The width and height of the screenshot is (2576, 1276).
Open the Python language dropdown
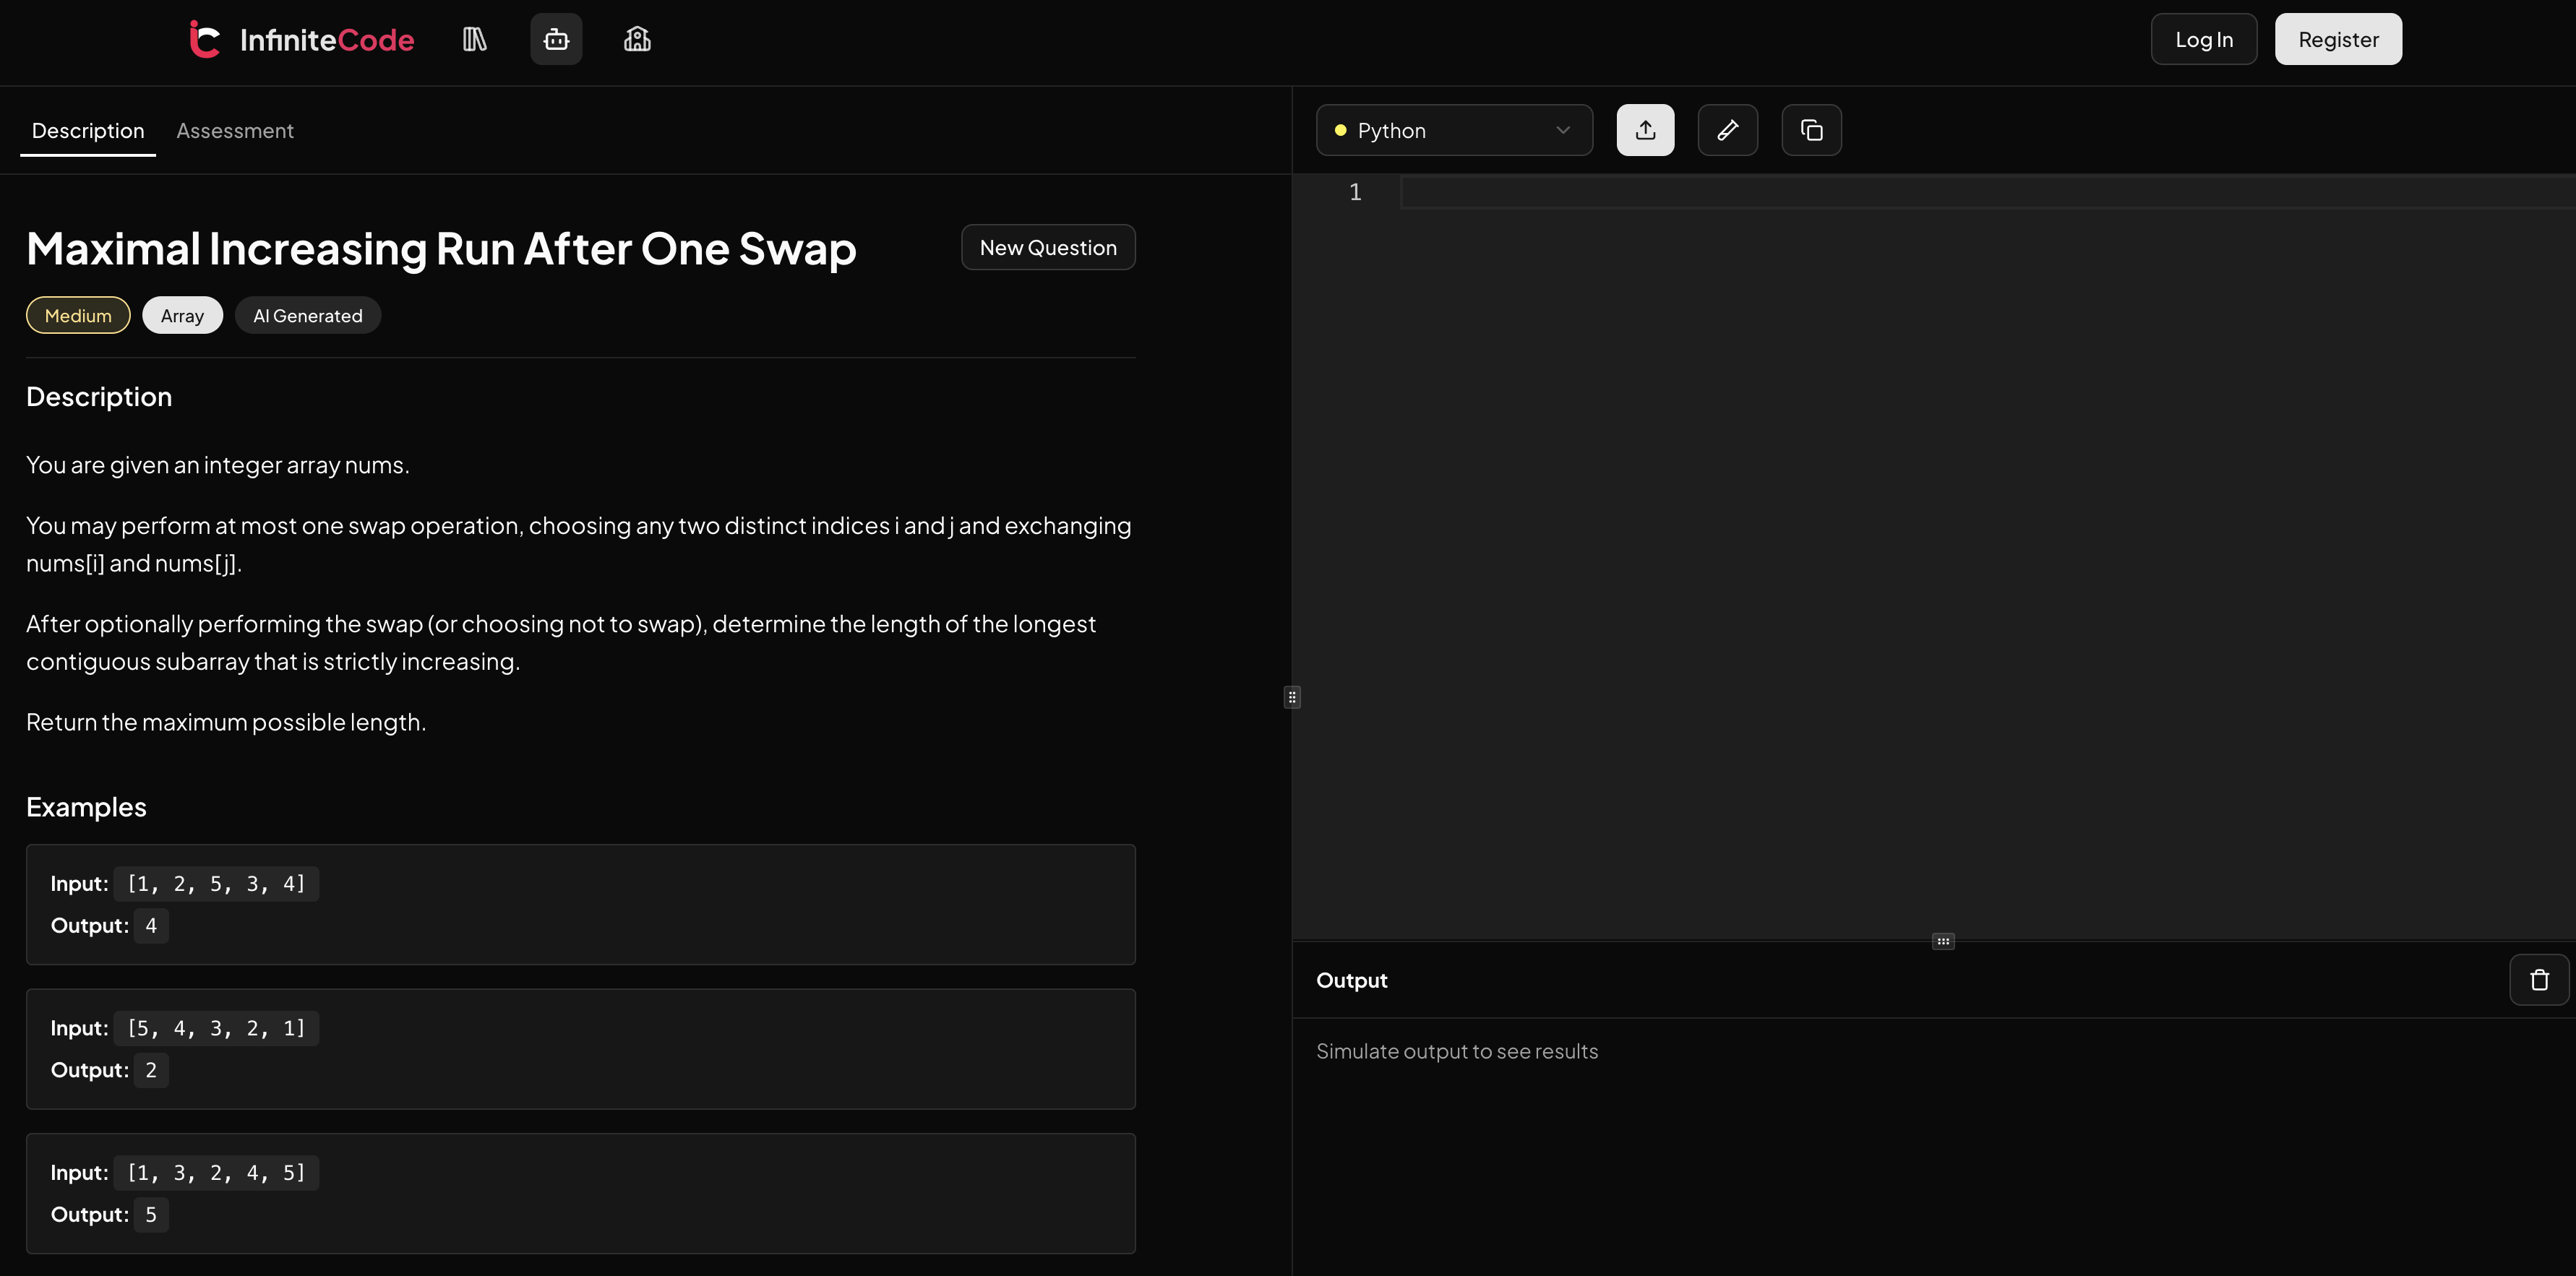tap(1453, 130)
